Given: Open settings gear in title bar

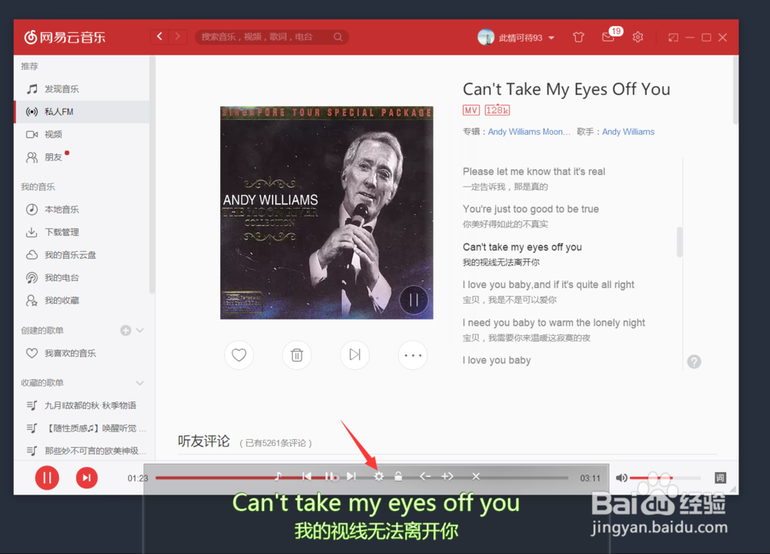Looking at the screenshot, I should [x=638, y=37].
